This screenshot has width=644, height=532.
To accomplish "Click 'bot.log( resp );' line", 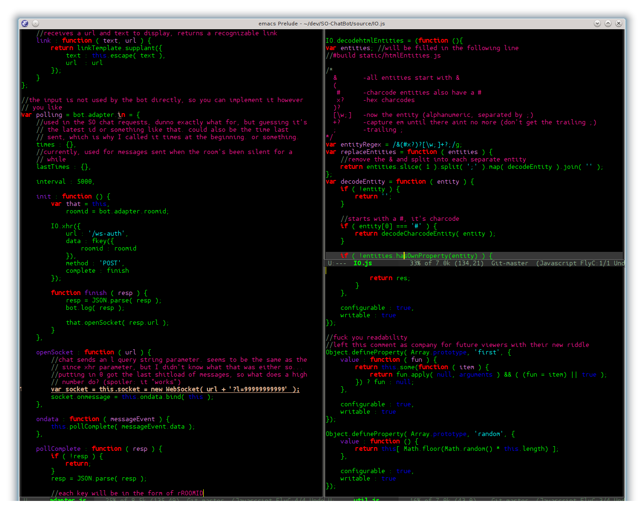I will [95, 308].
